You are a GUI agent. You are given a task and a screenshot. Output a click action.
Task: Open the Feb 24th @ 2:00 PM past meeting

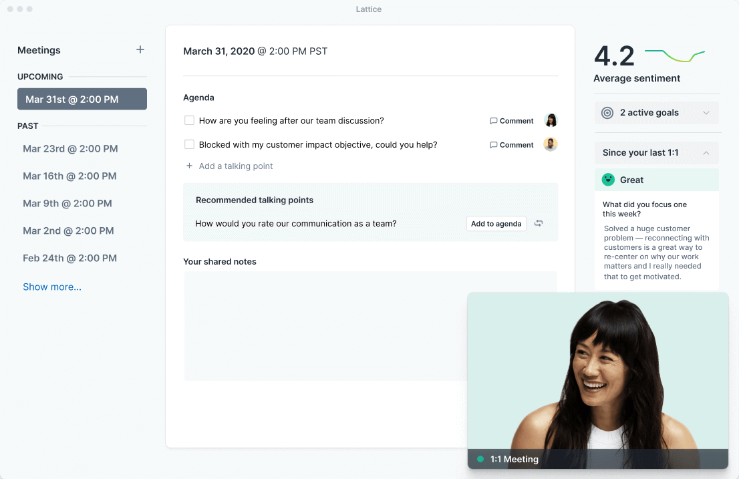pos(69,258)
